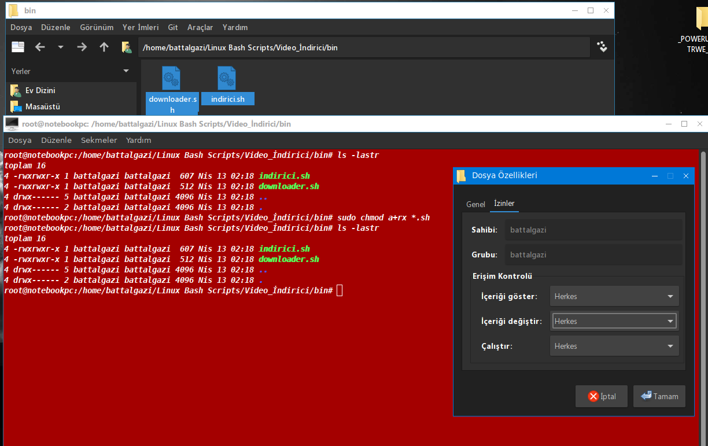Screen dimensions: 708x446
Task: Switch to İzinler tab in properties dialog
Action: point(504,204)
